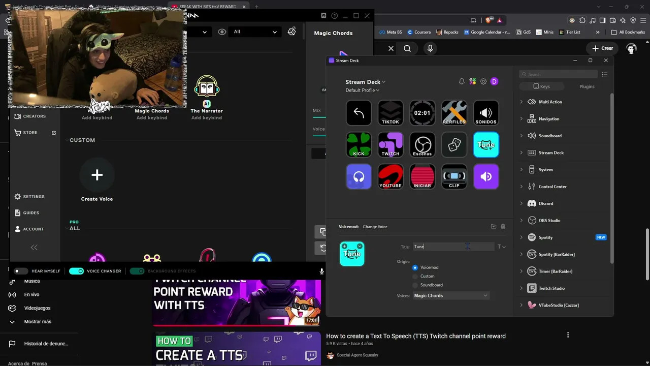Switch to the Plugins tab
650x366 pixels.
tap(587, 86)
